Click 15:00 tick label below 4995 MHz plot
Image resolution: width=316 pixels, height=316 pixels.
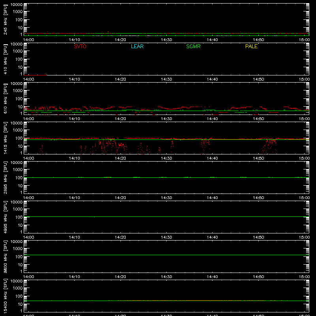[x=304, y=237]
